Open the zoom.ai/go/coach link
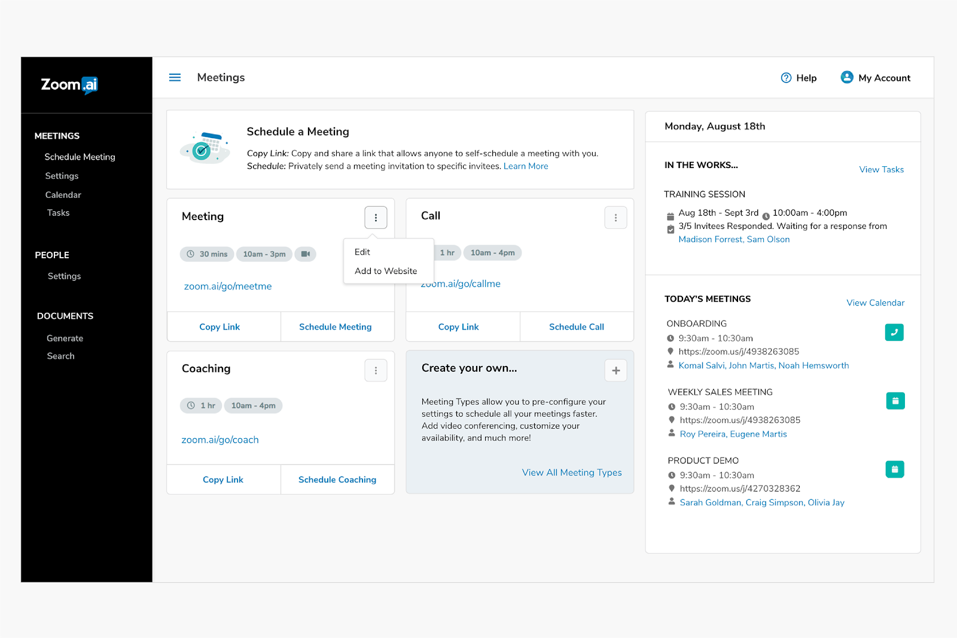Screen dimensions: 957x638 coord(220,440)
